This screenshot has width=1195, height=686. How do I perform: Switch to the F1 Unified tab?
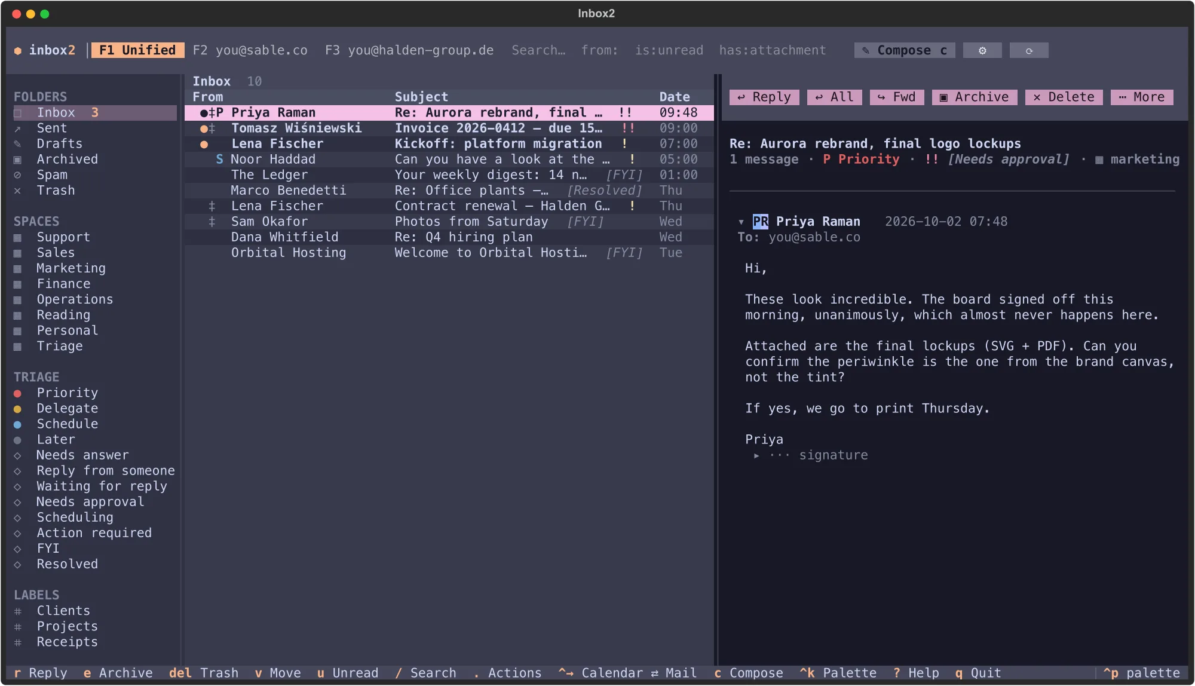click(137, 50)
